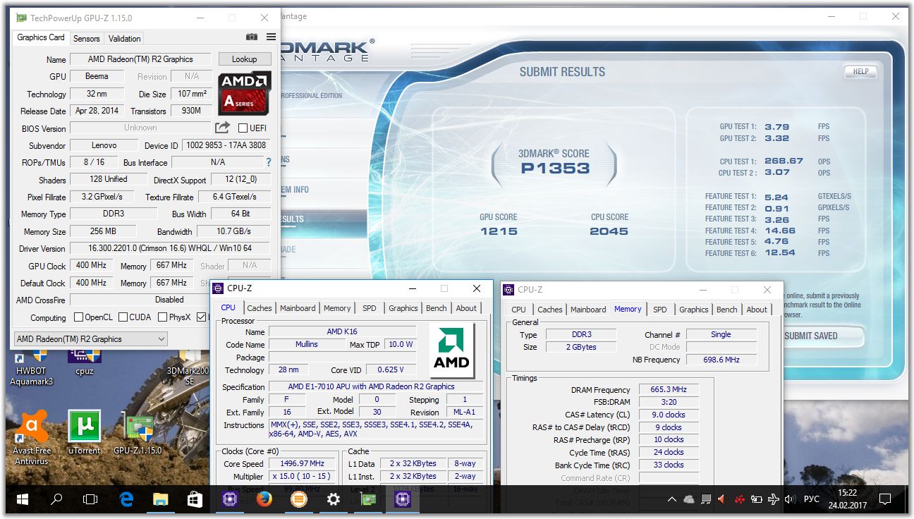The width and height of the screenshot is (914, 519).
Task: Click GPU SCORE value 1215
Action: point(499,231)
